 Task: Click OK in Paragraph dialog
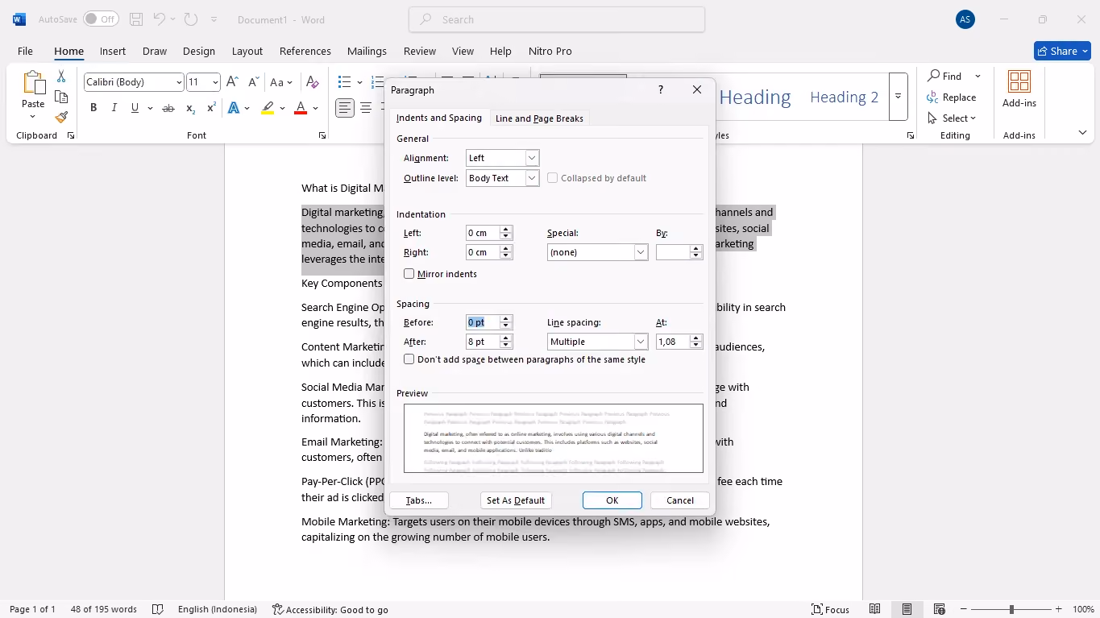(612, 500)
